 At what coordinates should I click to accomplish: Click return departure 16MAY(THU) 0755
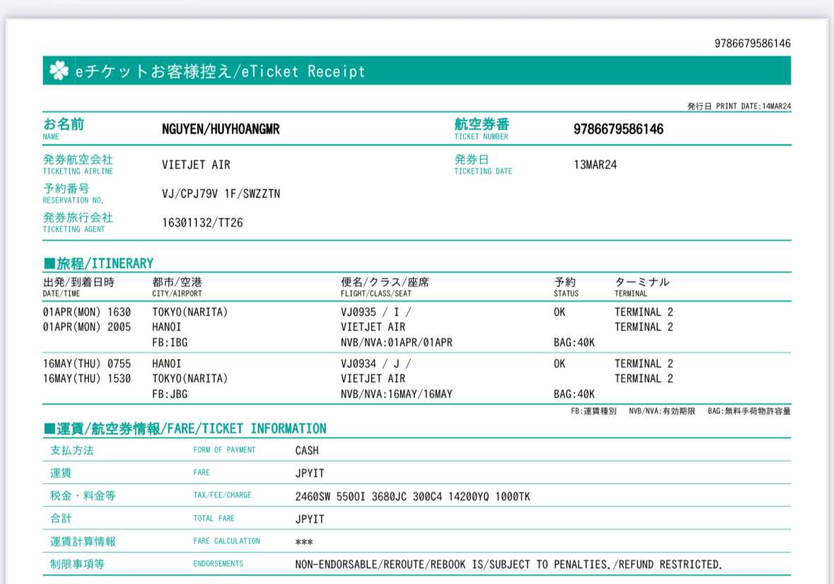87,363
